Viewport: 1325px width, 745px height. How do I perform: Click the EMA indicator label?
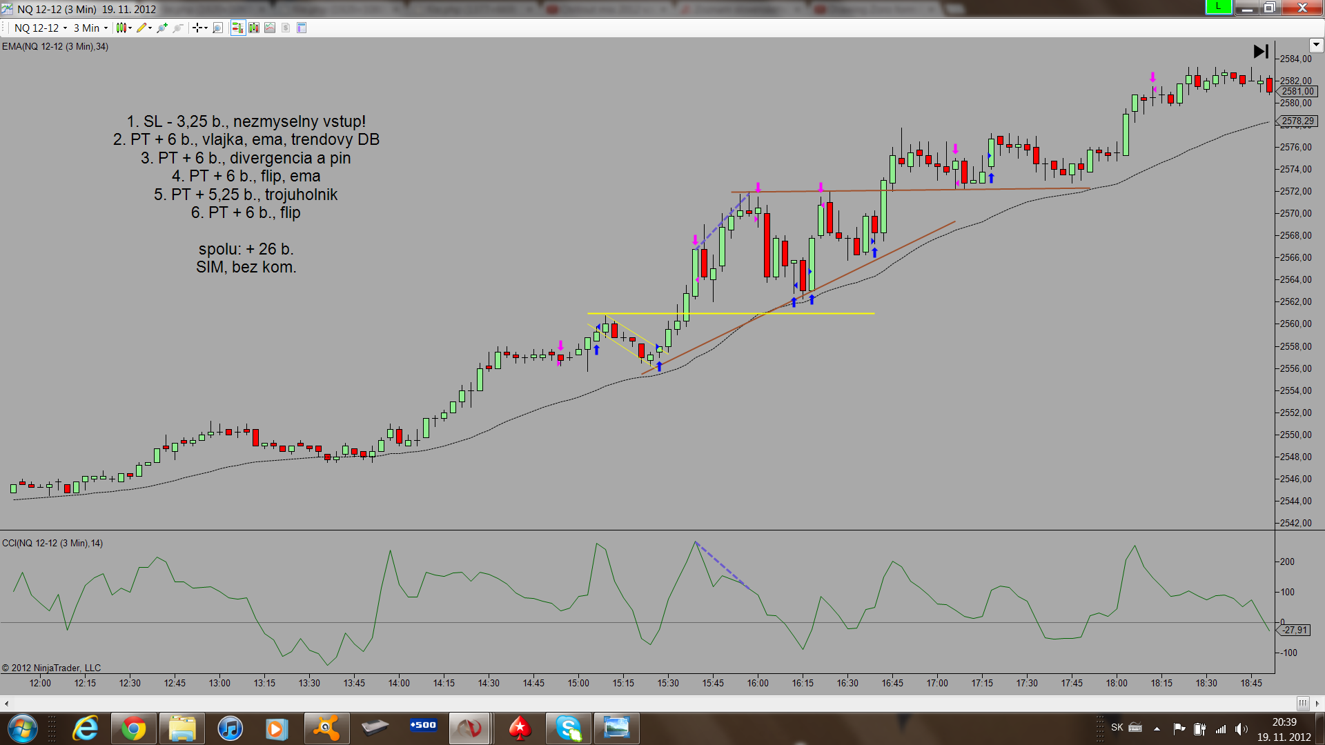click(x=55, y=46)
